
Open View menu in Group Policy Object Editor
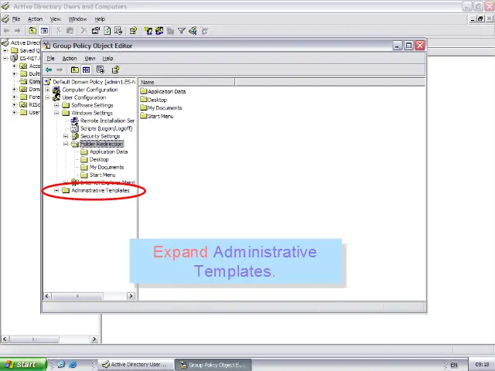tap(90, 59)
